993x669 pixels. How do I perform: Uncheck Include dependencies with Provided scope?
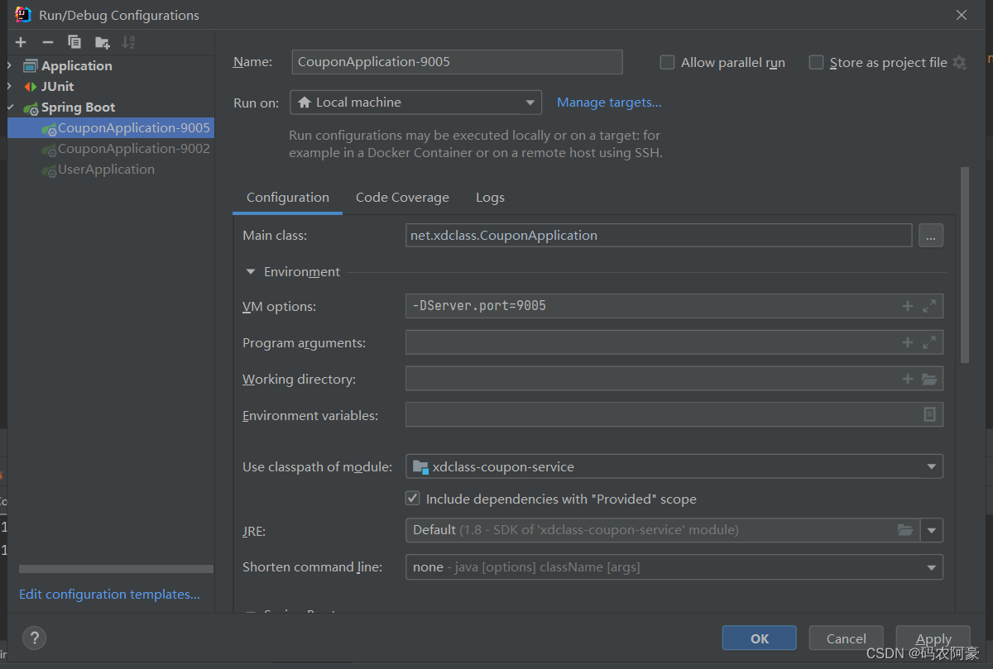pos(412,499)
